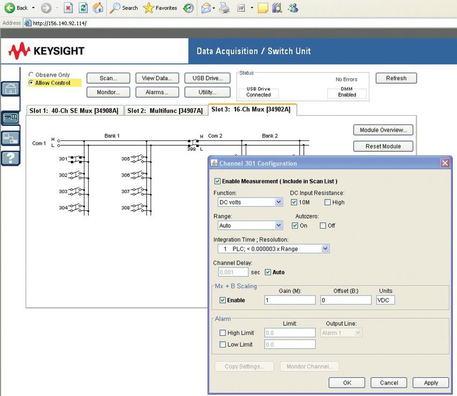Open the Alarm 1 Output Line dropdown

(341, 333)
